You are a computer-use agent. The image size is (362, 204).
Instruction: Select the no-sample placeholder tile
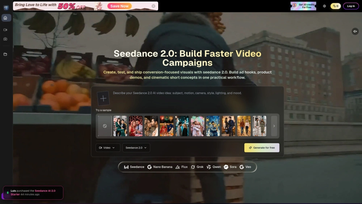point(105,126)
